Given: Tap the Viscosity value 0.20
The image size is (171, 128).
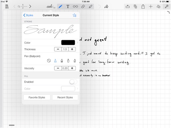Looking at the screenshot, I should pos(65,68).
